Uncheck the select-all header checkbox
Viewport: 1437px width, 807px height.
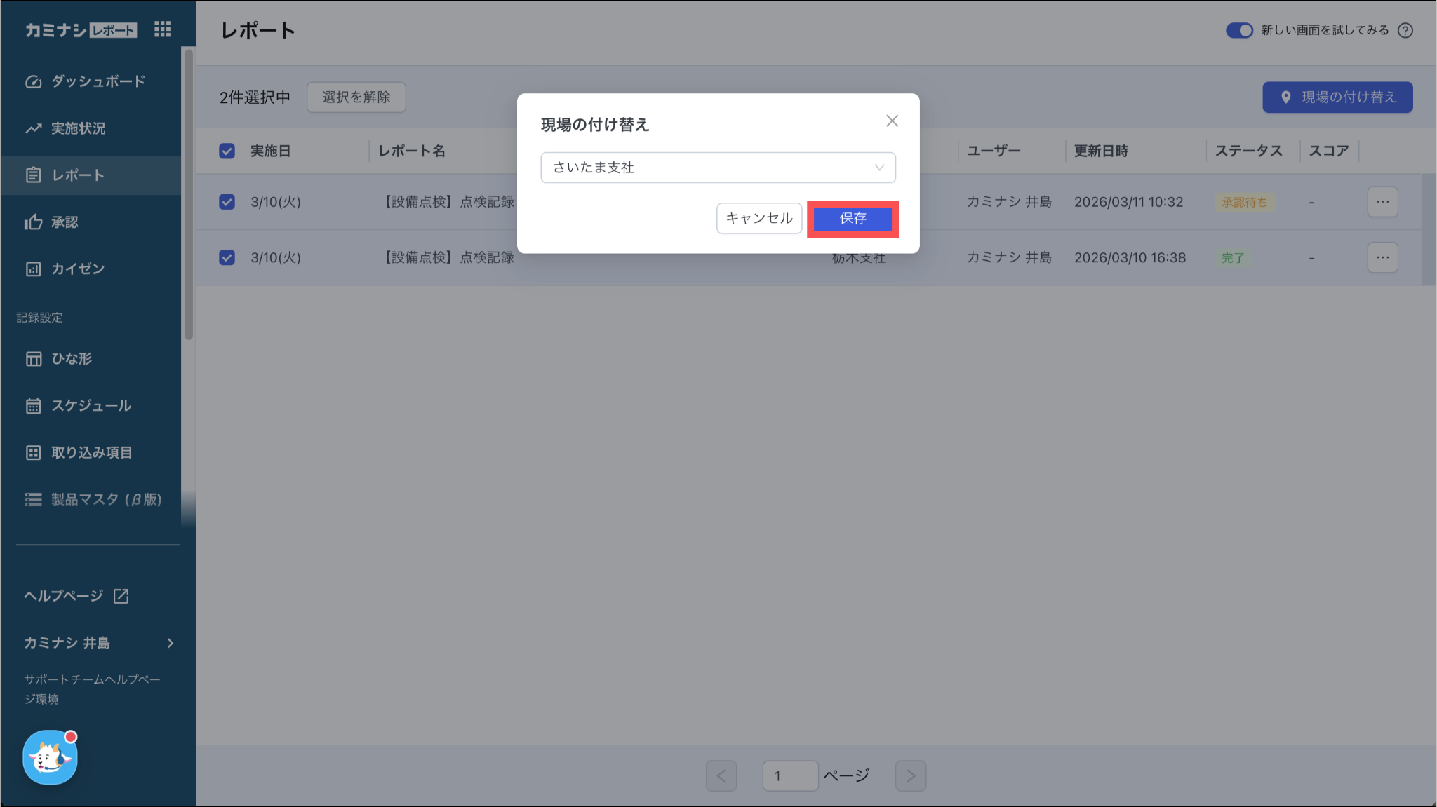pos(227,151)
